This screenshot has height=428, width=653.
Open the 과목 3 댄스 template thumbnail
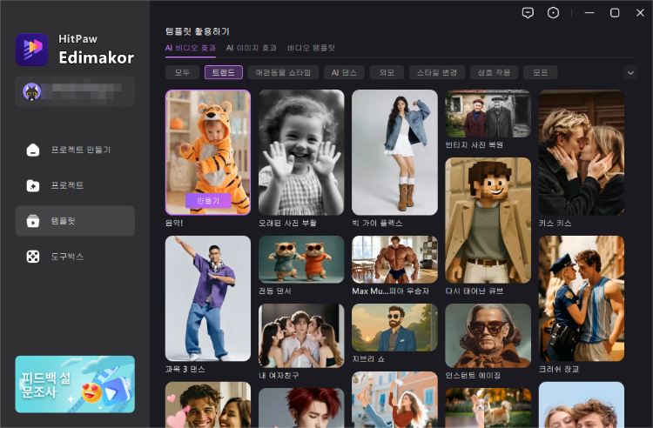pos(208,298)
